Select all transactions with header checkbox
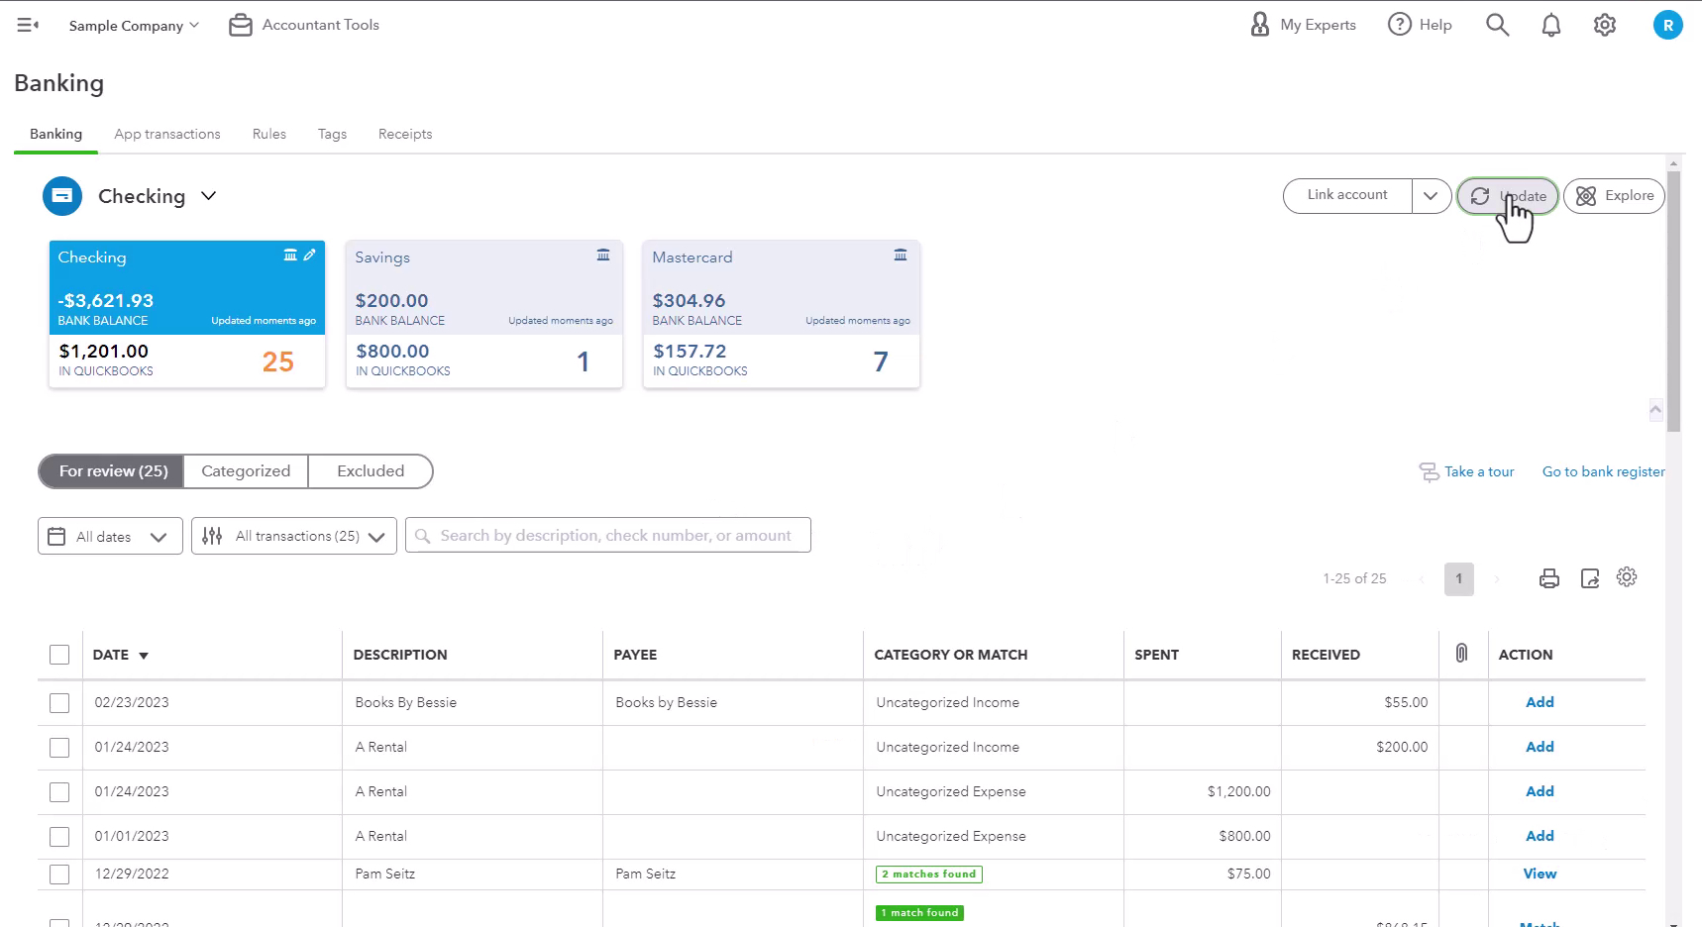Image resolution: width=1702 pixels, height=927 pixels. click(59, 655)
